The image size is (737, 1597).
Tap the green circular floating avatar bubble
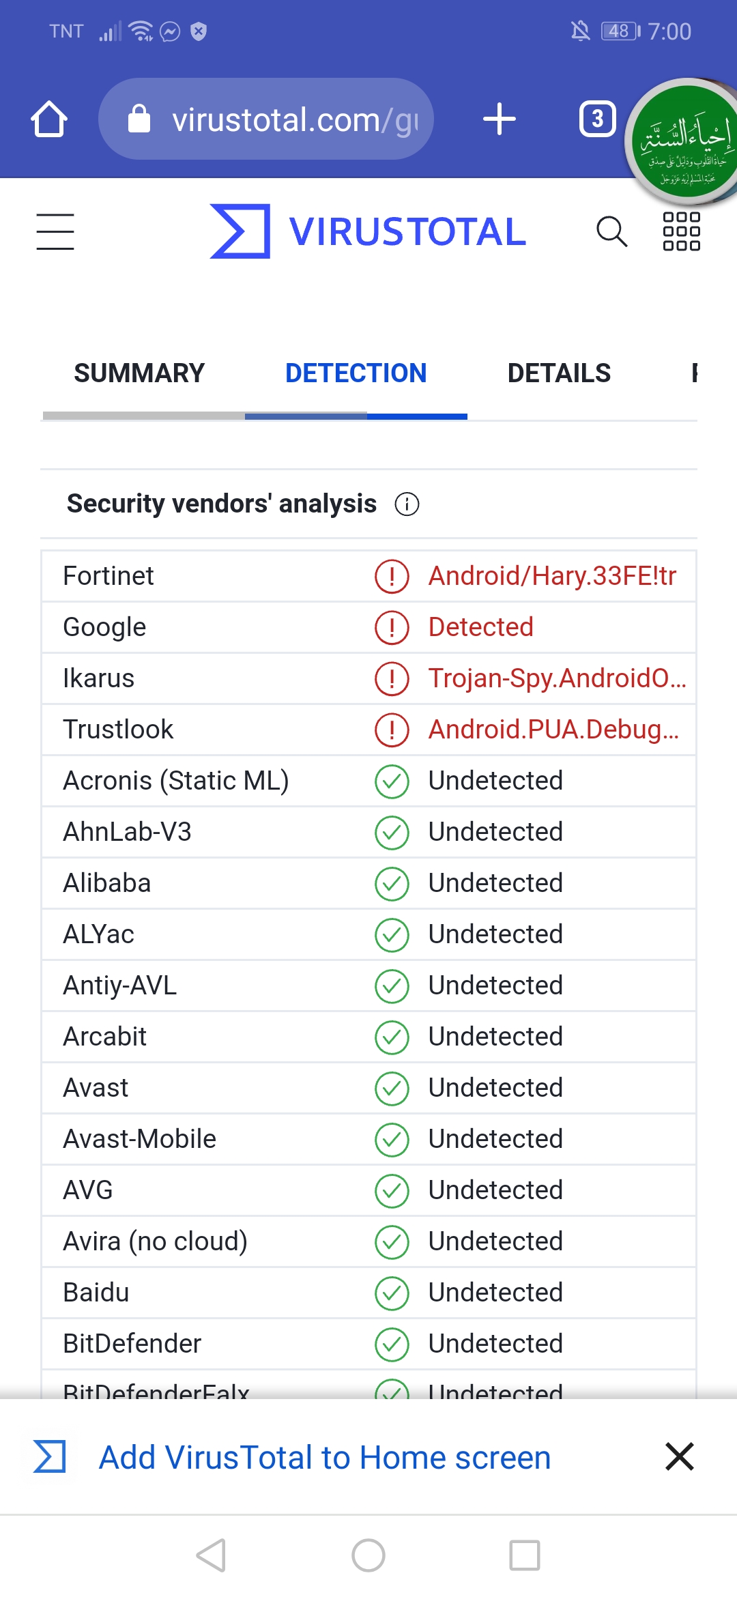(x=684, y=142)
